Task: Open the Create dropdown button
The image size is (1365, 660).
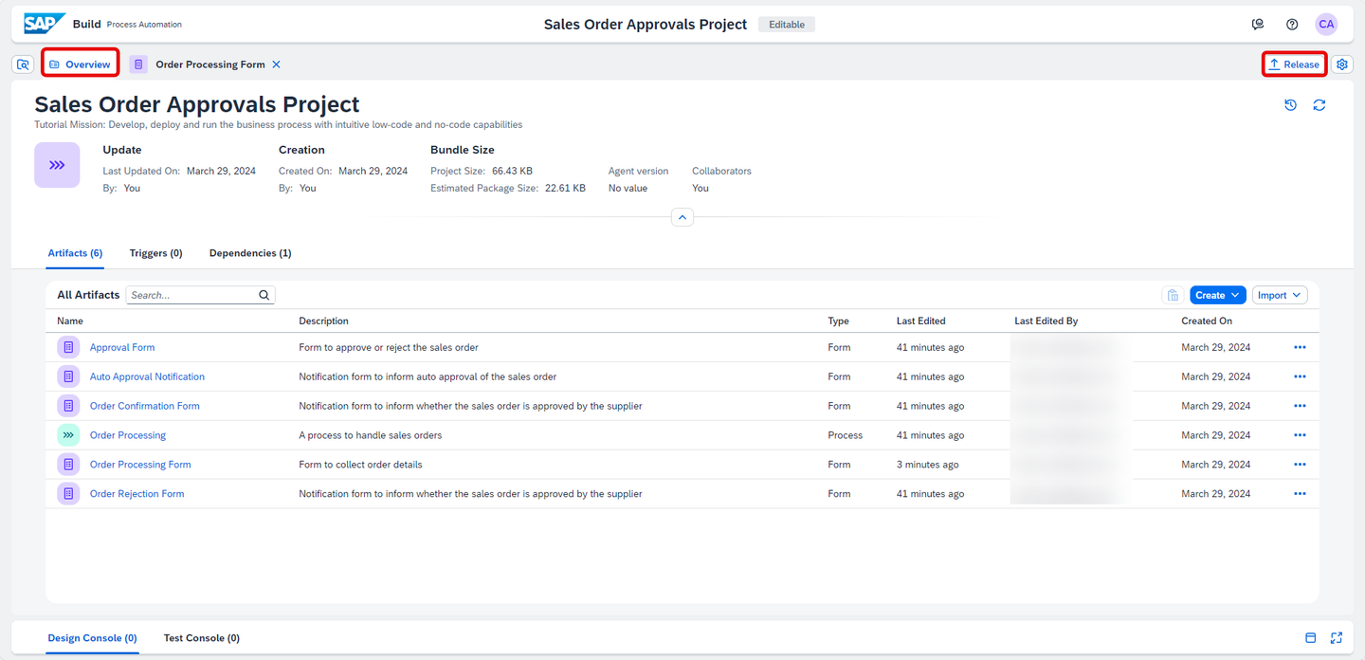Action: coord(1218,295)
